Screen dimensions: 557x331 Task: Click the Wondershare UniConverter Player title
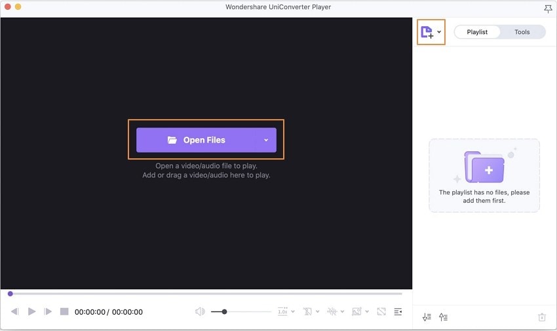point(278,7)
